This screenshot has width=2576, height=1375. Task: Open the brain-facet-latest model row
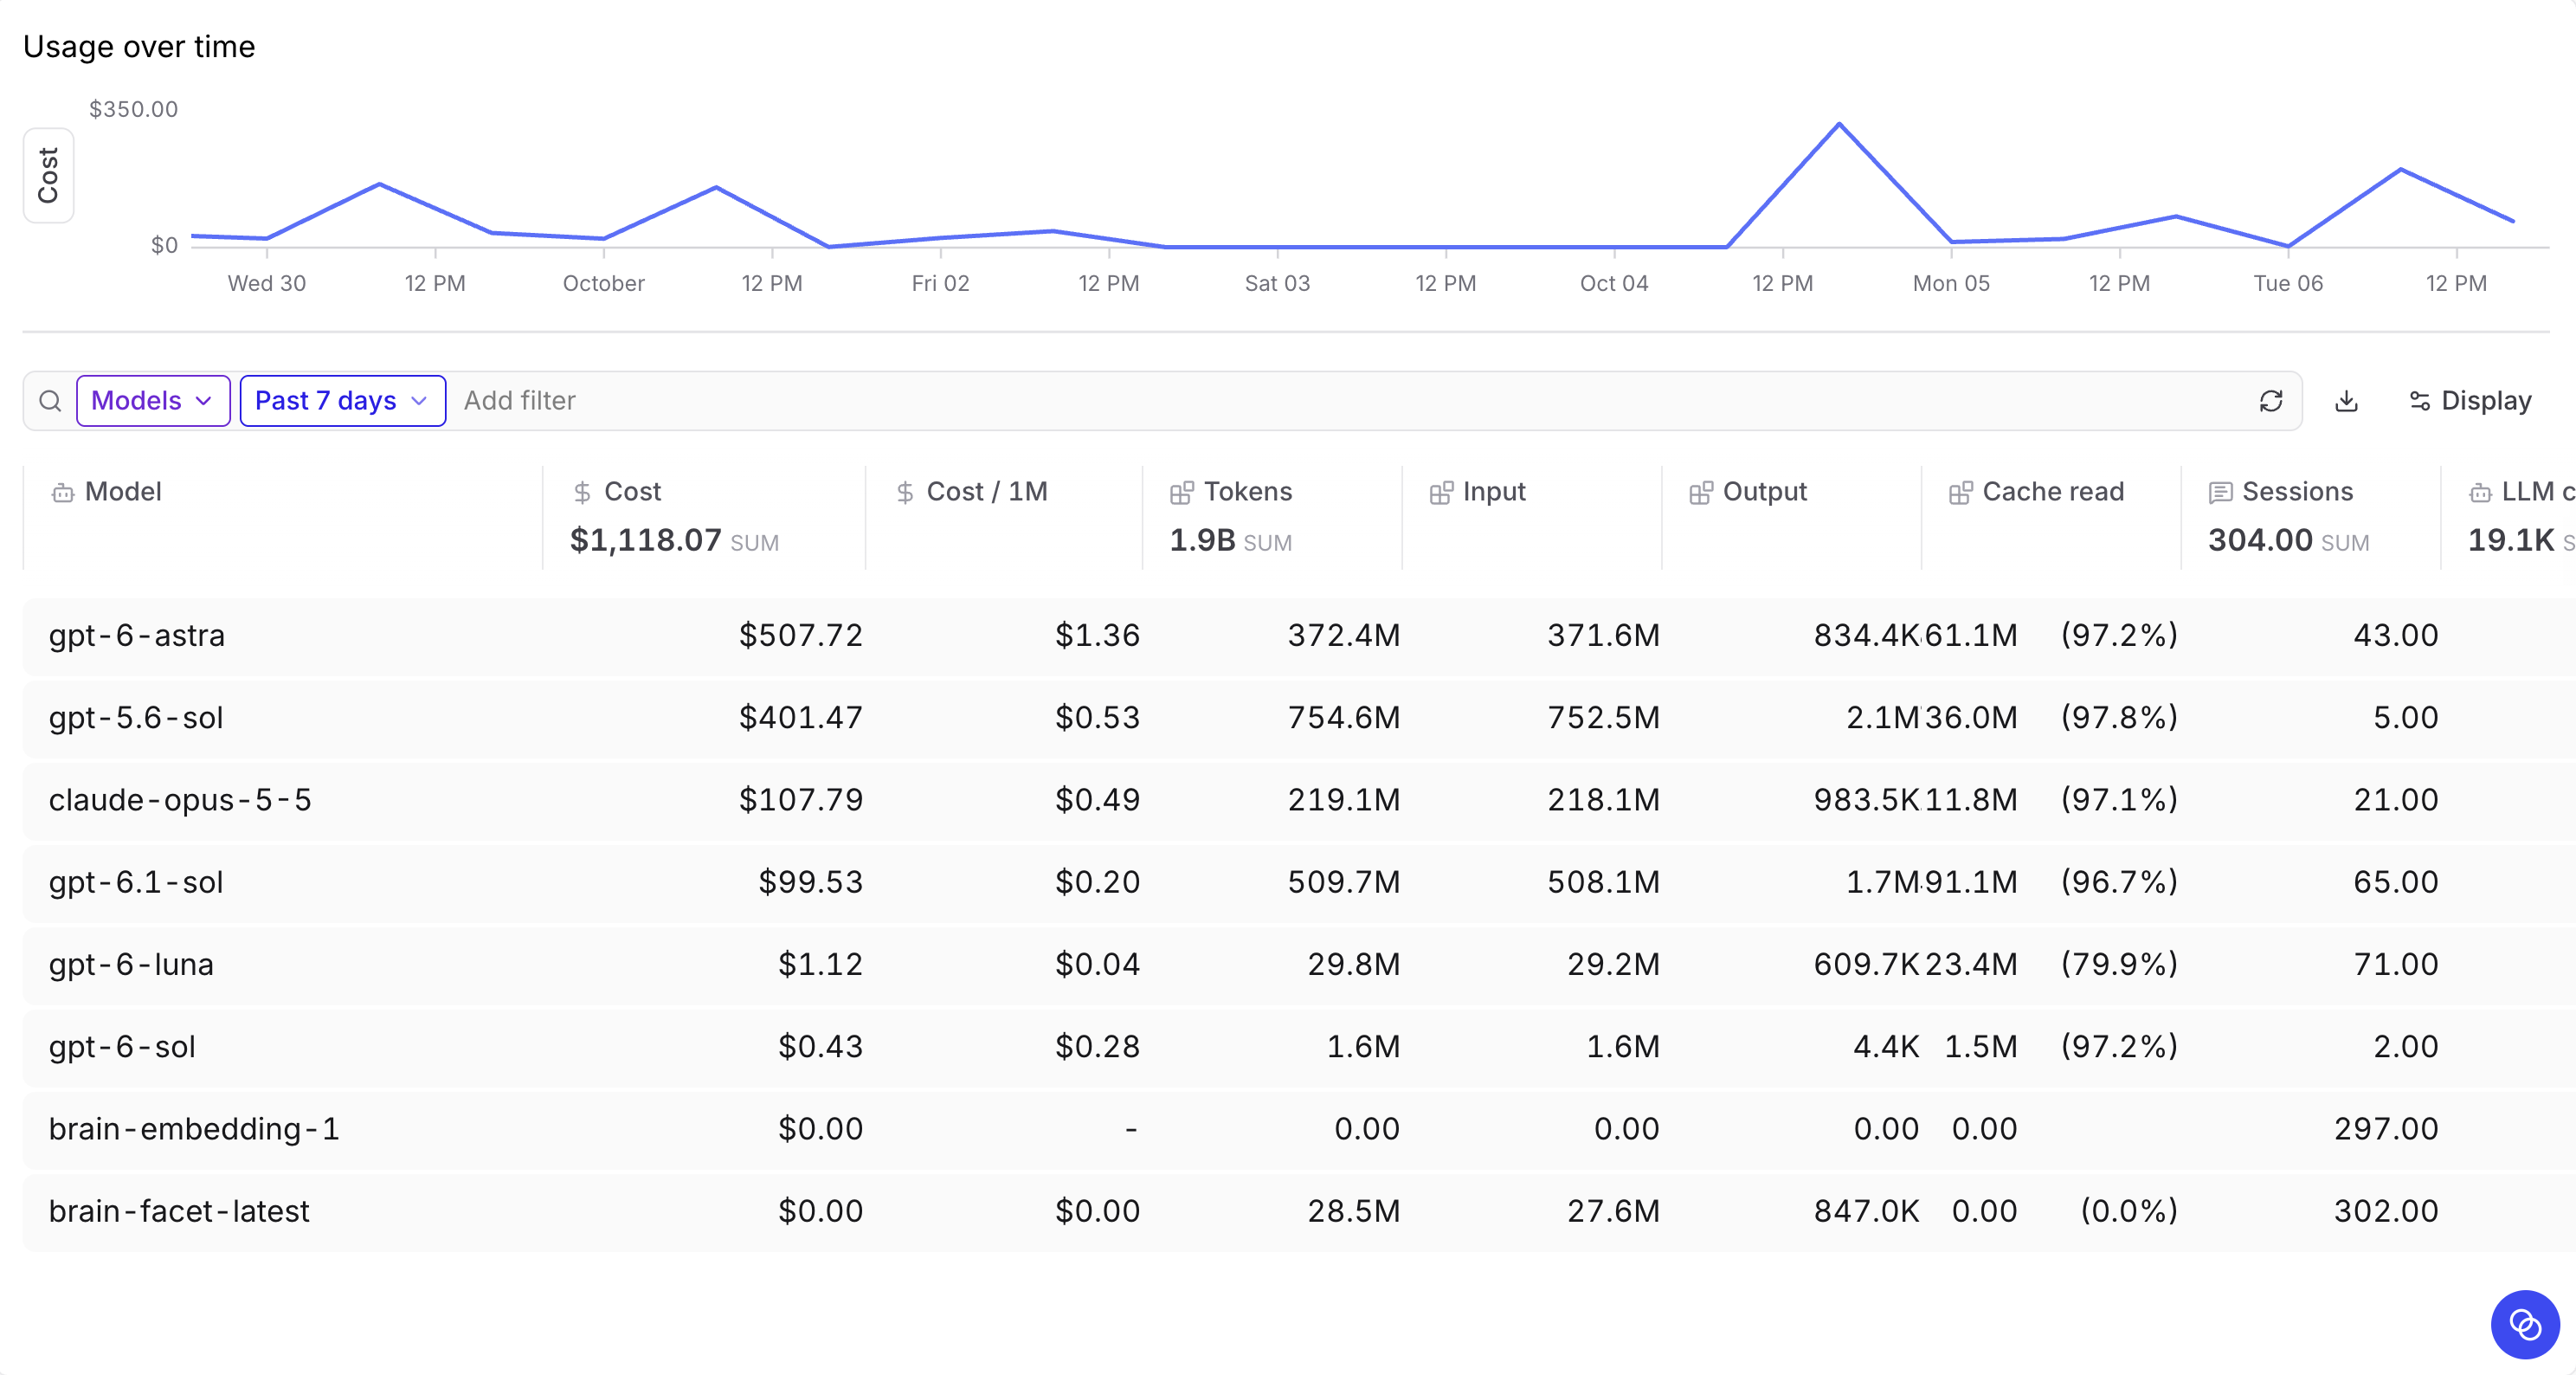tap(1299, 1211)
